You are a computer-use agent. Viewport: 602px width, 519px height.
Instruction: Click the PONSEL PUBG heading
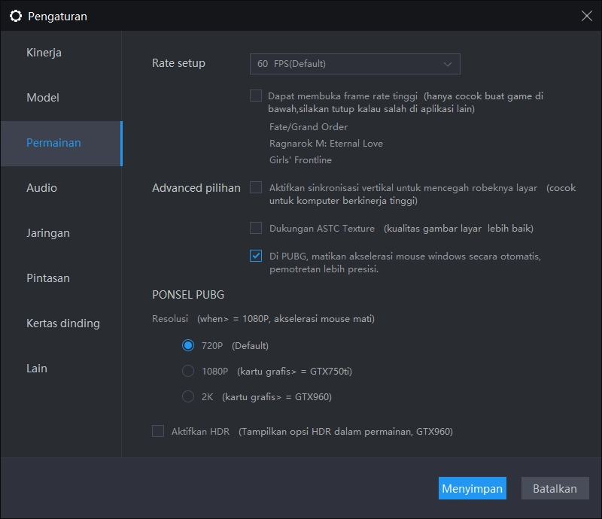pyautogui.click(x=188, y=294)
